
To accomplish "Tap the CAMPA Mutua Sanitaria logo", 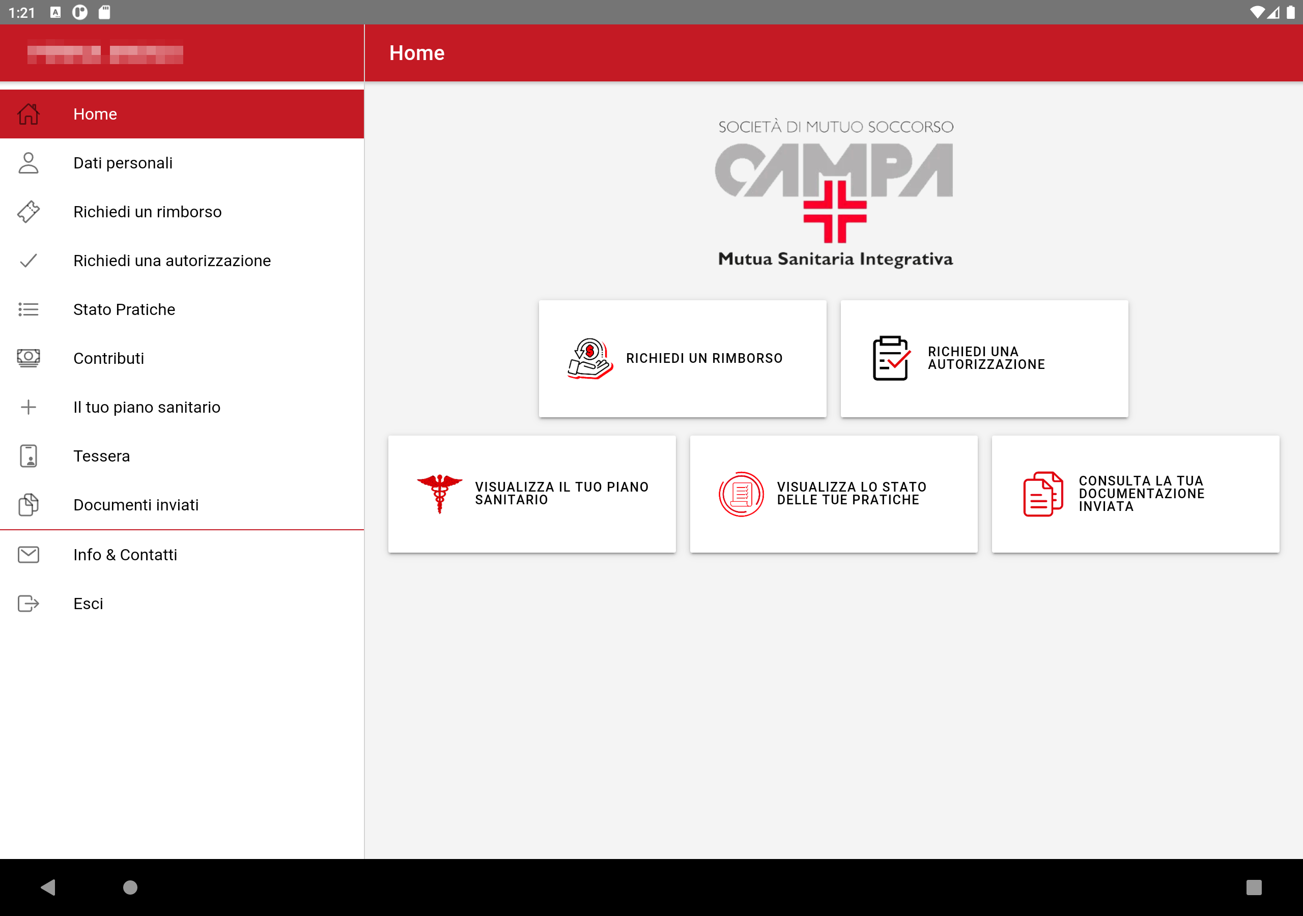I will click(835, 193).
